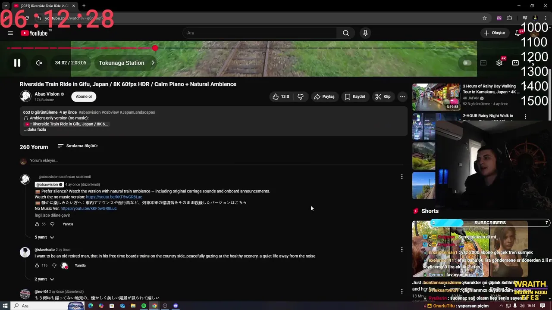Open options for 2-HOUR Rainy Night Walk
552x310 pixels.
click(525, 117)
